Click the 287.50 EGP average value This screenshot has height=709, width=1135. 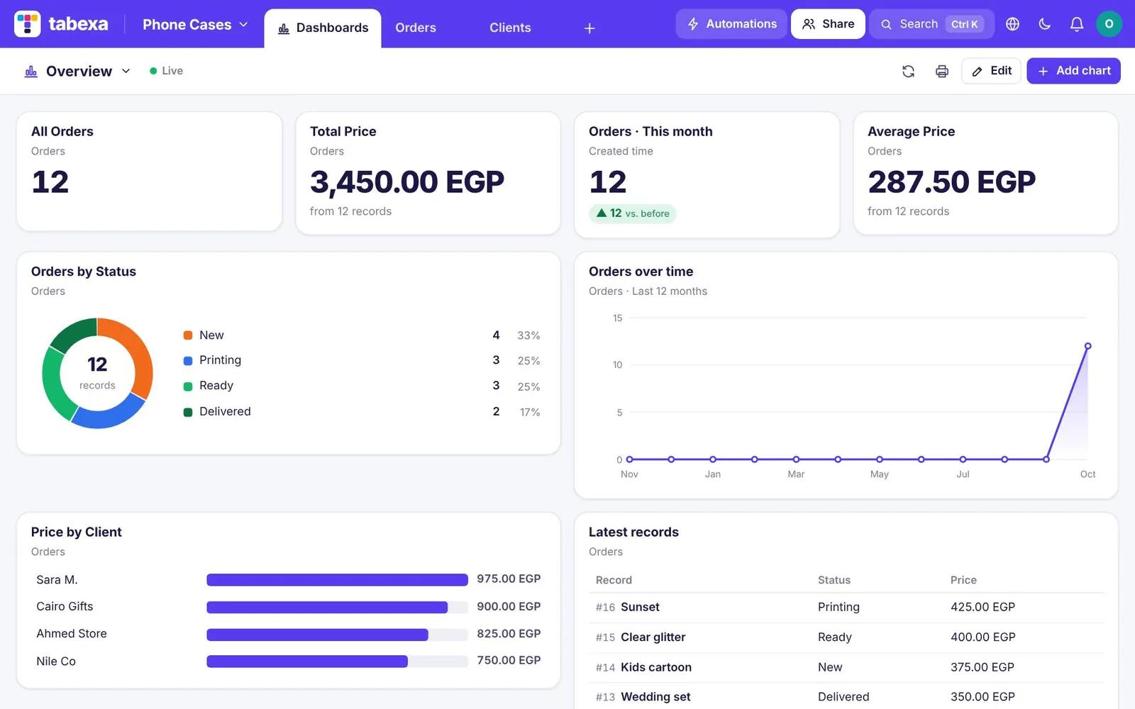tap(951, 182)
